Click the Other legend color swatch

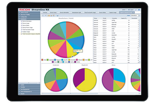42,60
